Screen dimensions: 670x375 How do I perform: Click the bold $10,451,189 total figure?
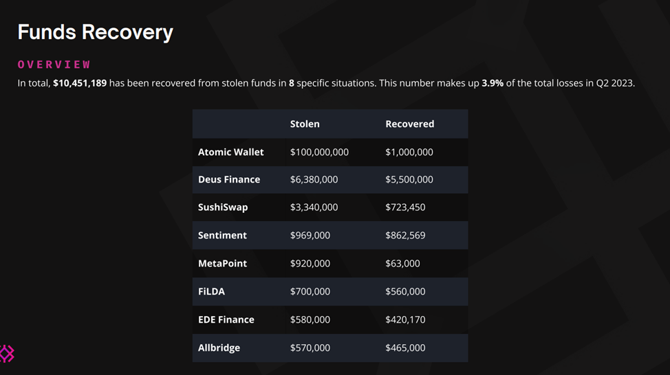point(80,84)
